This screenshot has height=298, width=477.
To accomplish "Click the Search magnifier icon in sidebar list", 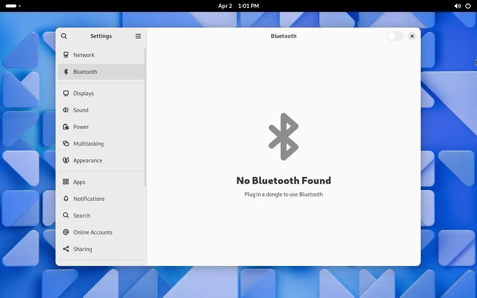I will click(66, 215).
